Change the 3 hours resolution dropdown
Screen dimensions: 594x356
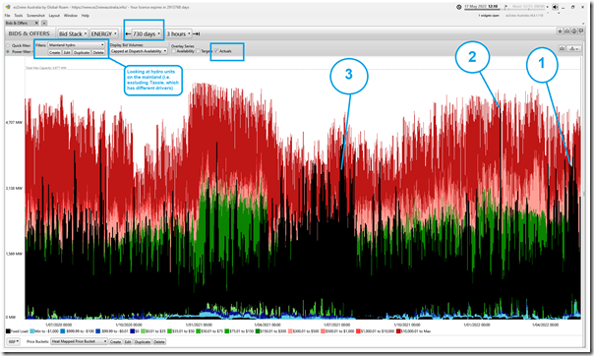click(178, 33)
